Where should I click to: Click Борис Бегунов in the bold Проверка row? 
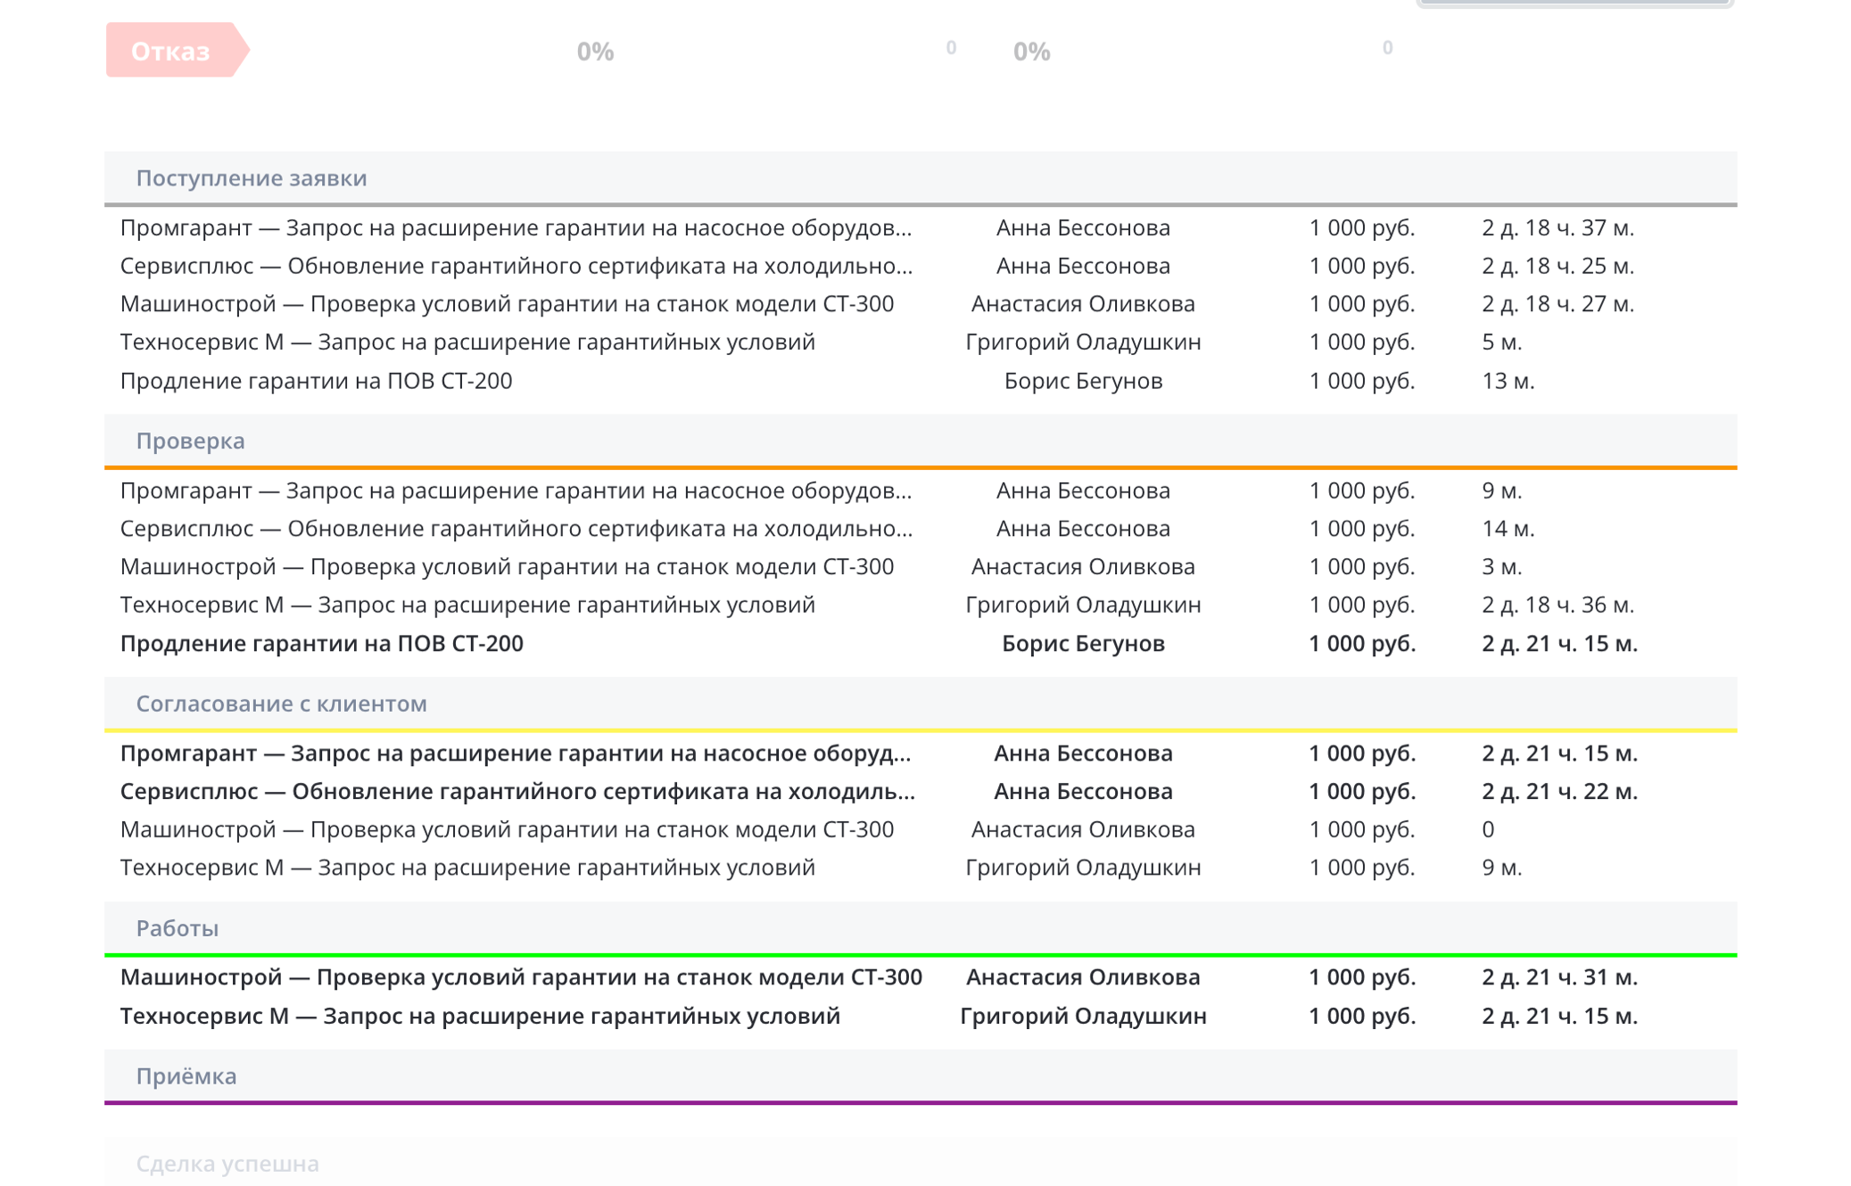(x=1082, y=643)
